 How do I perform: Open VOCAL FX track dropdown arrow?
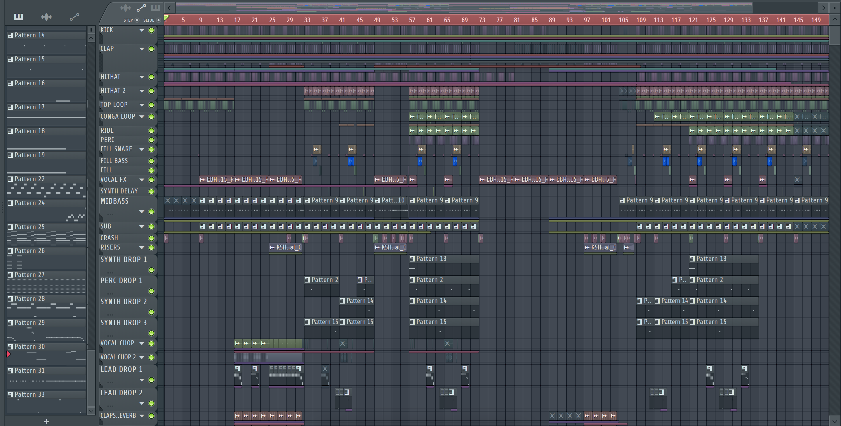click(142, 180)
